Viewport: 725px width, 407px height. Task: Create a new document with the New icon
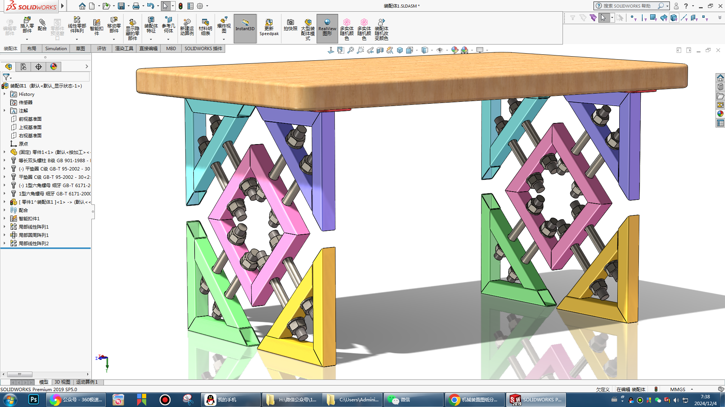(92, 6)
